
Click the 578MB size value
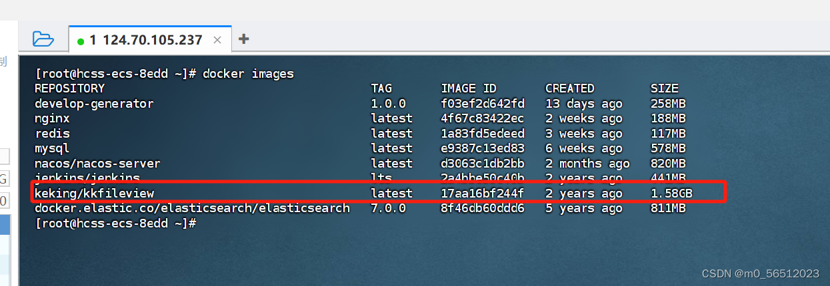click(668, 148)
